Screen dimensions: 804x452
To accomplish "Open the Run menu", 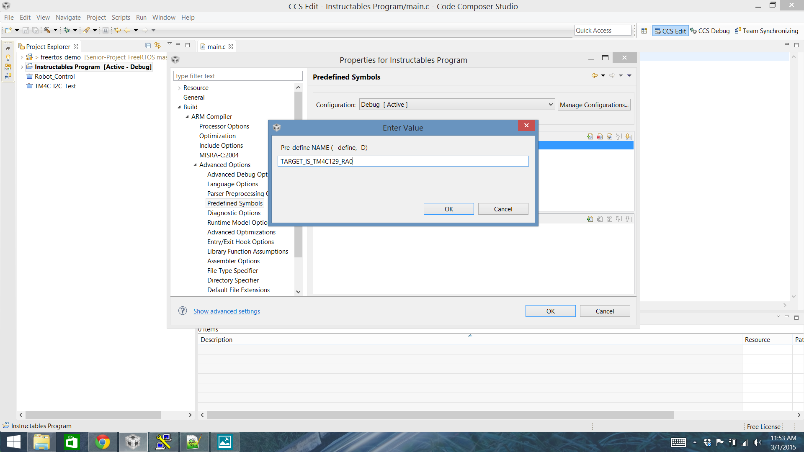I will click(141, 17).
